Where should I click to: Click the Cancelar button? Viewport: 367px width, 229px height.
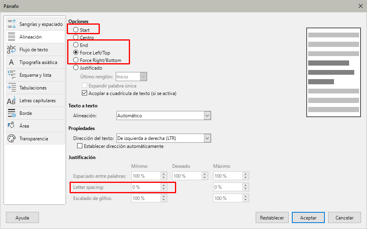(x=344, y=218)
